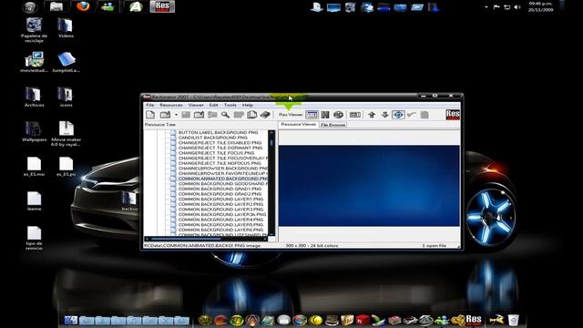583x328 pixels.
Task: Open the tipo de reinicio desktop file
Action: [x=34, y=237]
